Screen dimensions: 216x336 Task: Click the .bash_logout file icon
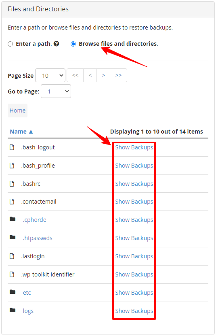(x=12, y=147)
